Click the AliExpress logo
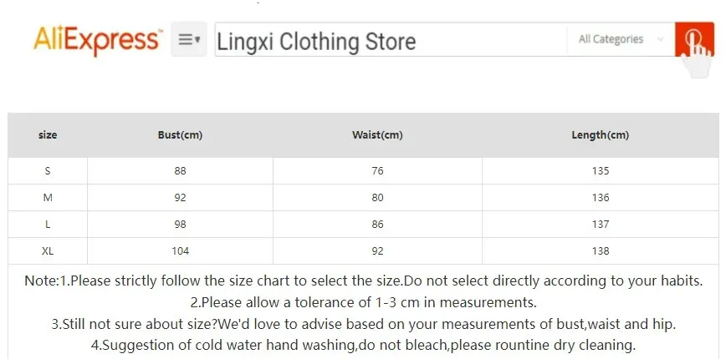The image size is (726, 359). pyautogui.click(x=98, y=40)
